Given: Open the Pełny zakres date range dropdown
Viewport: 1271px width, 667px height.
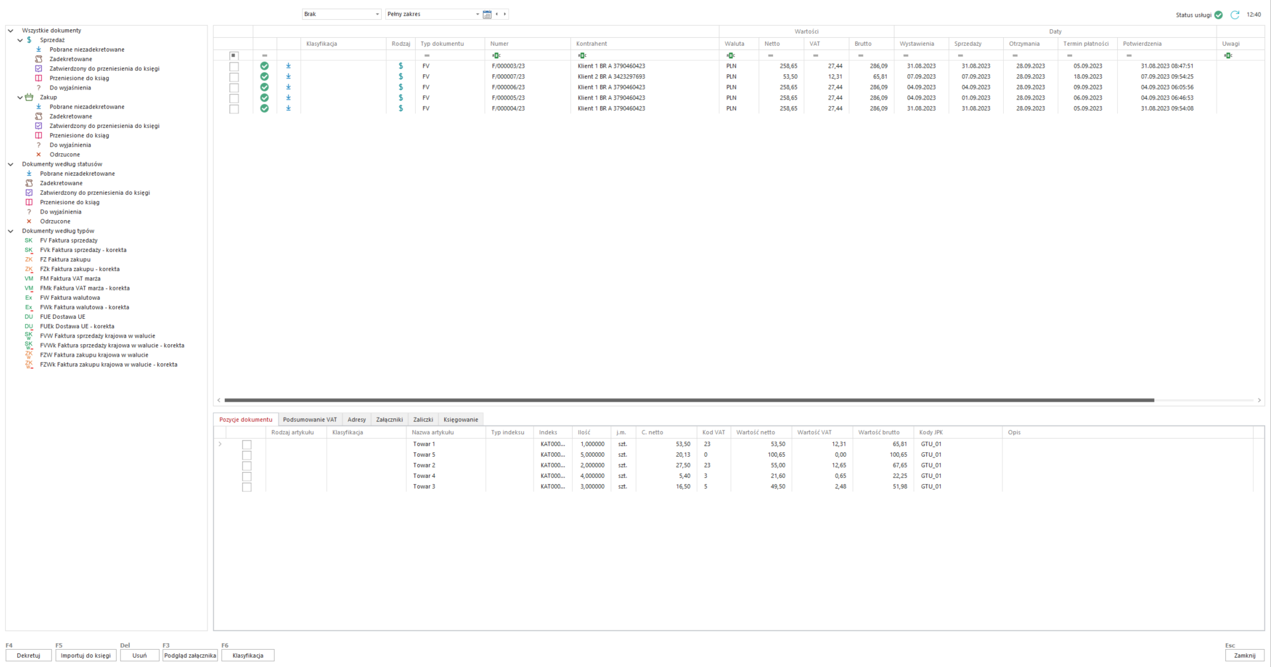Looking at the screenshot, I should [433, 14].
